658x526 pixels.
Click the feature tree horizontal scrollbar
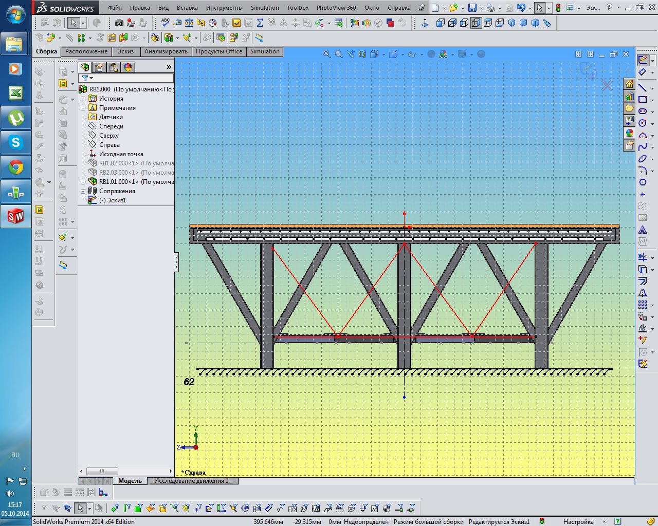click(x=102, y=471)
